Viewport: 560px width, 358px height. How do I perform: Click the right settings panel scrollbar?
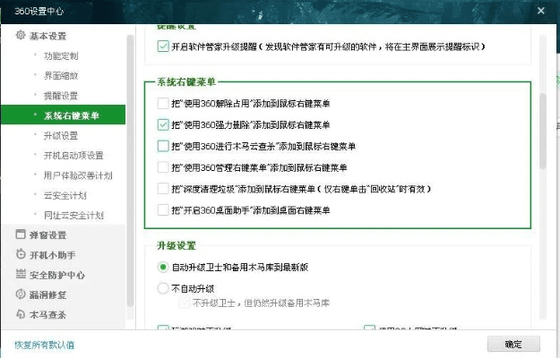[x=543, y=131]
